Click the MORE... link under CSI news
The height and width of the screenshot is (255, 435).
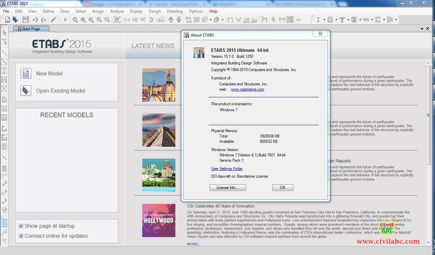point(194,244)
